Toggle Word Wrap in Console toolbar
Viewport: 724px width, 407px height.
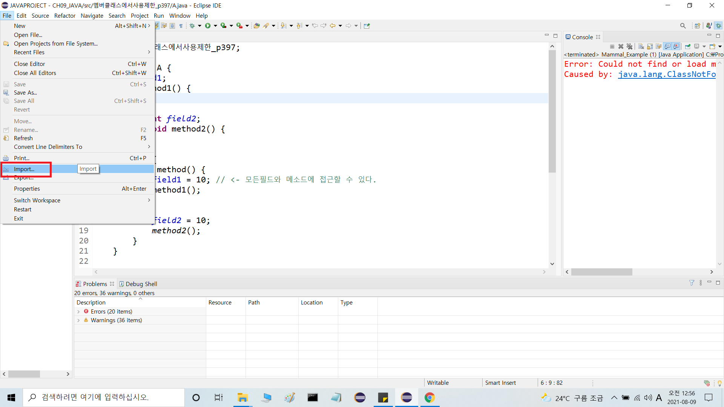658,46
